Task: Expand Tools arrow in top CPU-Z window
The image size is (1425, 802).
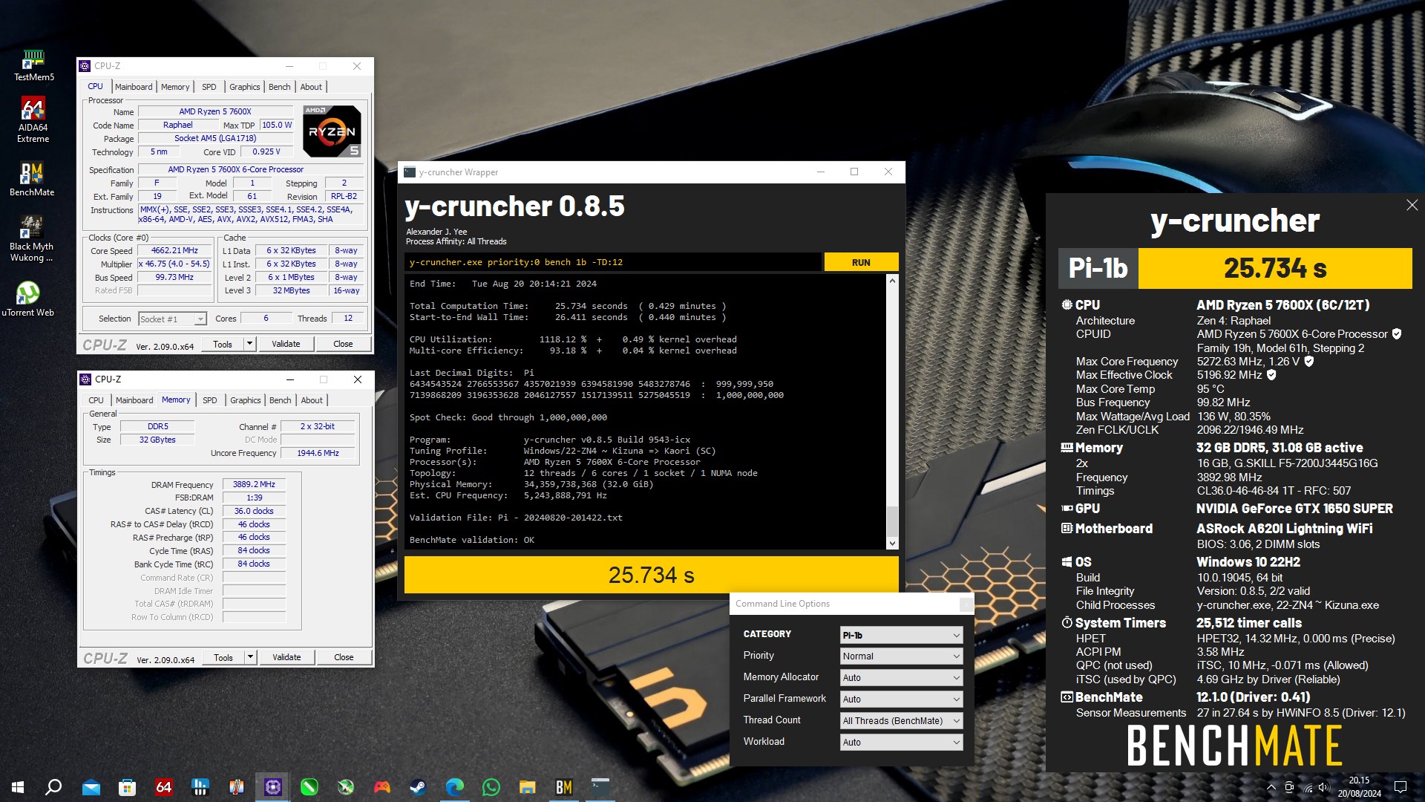Action: (249, 344)
